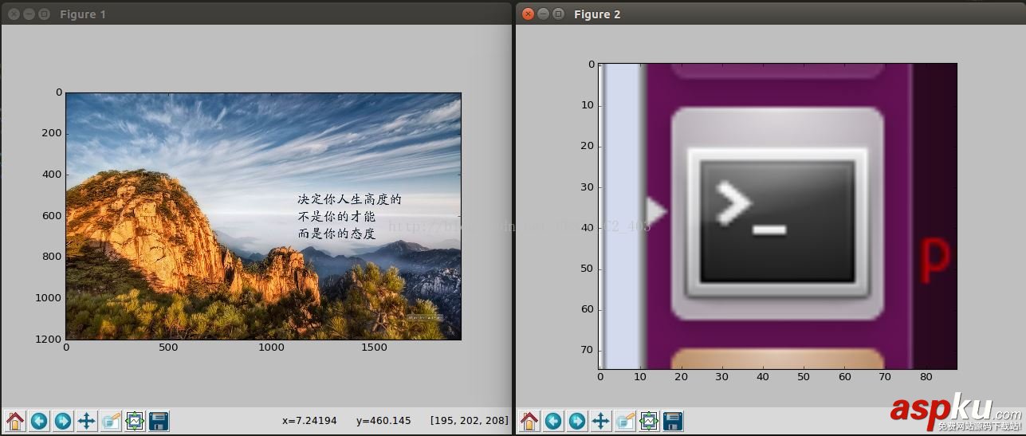1026x436 pixels.
Task: Click x-axis tick label 1500 in Figure 1
Action: tap(374, 348)
